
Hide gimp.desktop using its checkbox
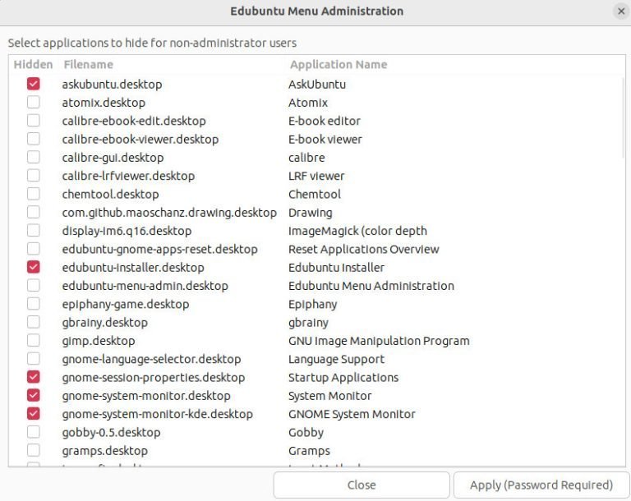click(34, 340)
